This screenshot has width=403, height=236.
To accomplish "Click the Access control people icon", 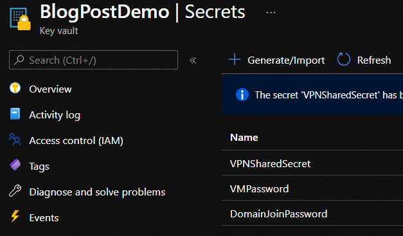I will point(15,140).
